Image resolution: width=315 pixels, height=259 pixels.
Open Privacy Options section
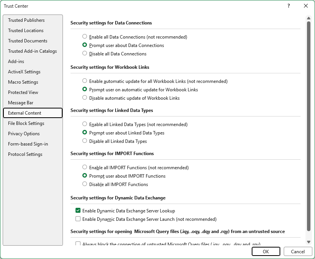pos(33,134)
